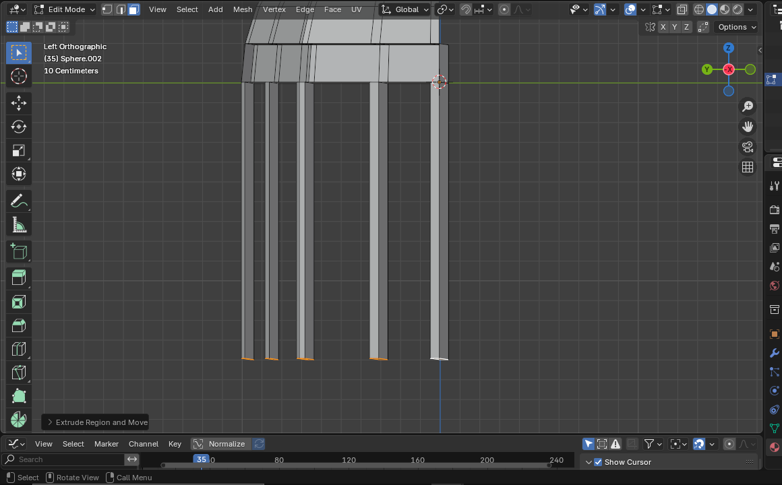Open the Marker menu in timeline
Screen dimensions: 782x485
coord(107,444)
